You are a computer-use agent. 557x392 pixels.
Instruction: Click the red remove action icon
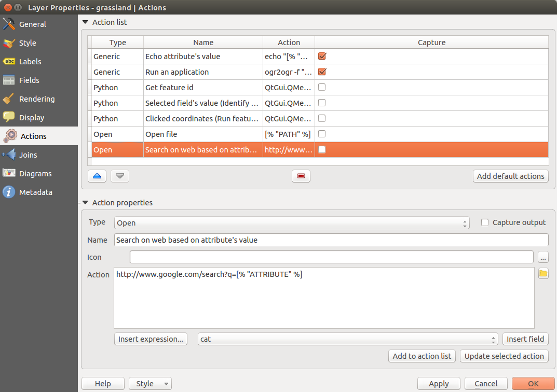tap(301, 176)
